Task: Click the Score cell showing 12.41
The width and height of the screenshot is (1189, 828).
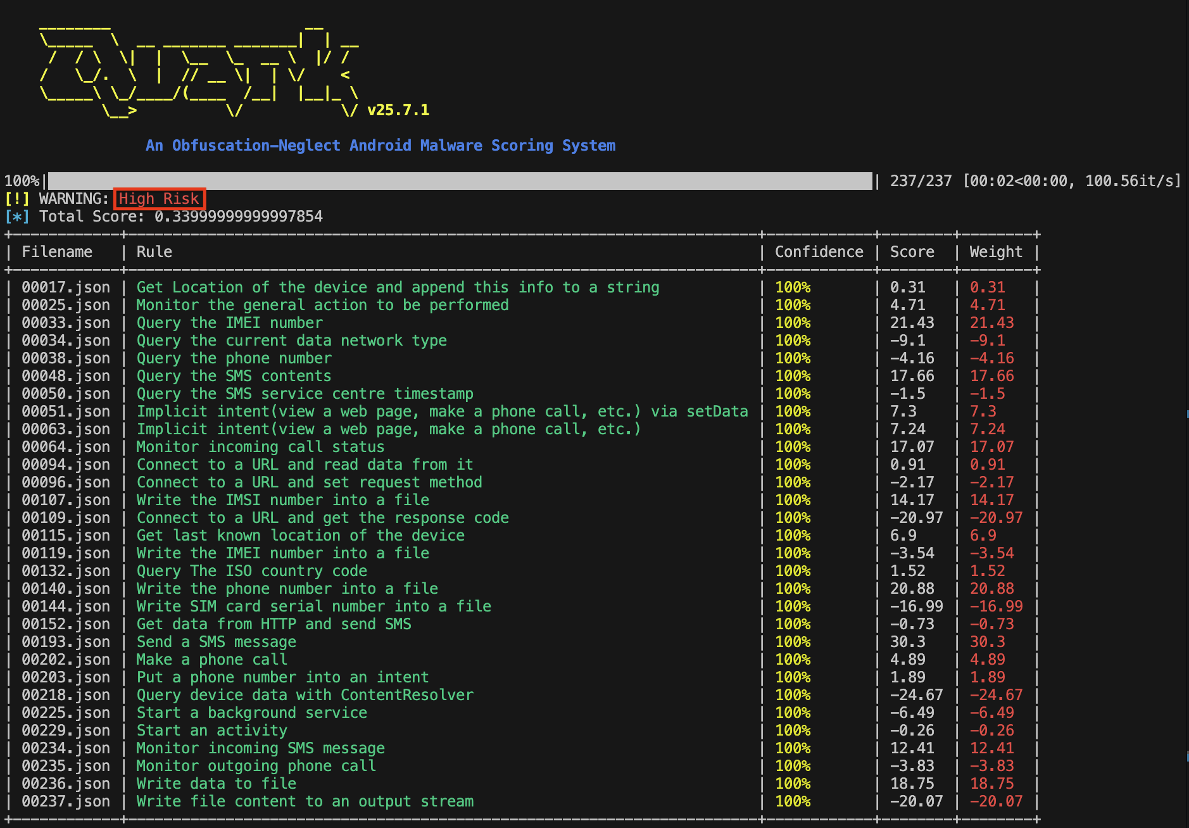Action: coord(912,748)
